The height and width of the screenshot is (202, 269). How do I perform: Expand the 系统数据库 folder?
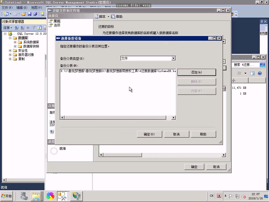click(15, 42)
